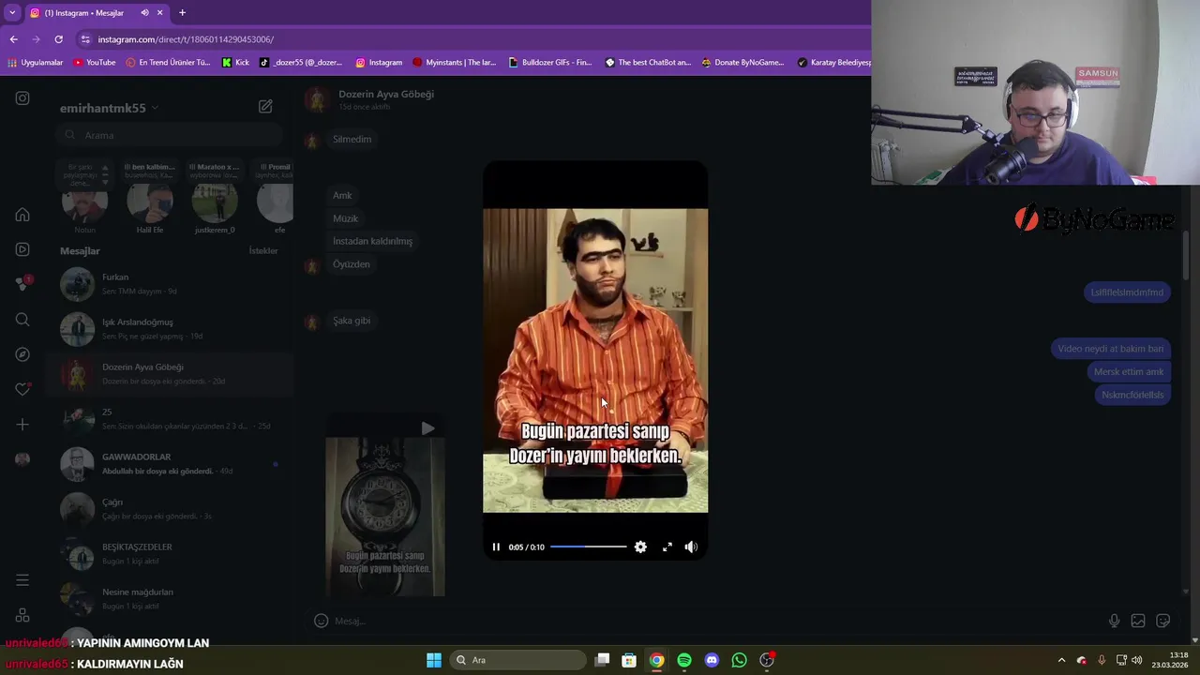Pause the playing video
Viewport: 1200px width, 675px height.
click(x=496, y=547)
